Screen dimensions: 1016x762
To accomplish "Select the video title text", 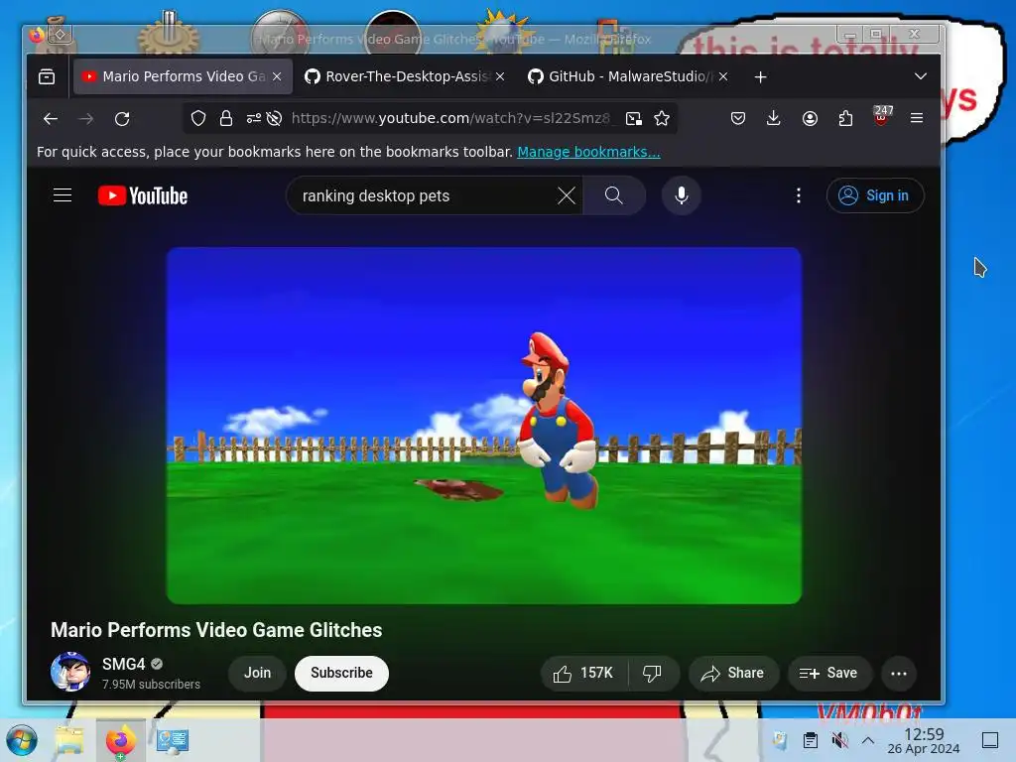I will tap(216, 630).
